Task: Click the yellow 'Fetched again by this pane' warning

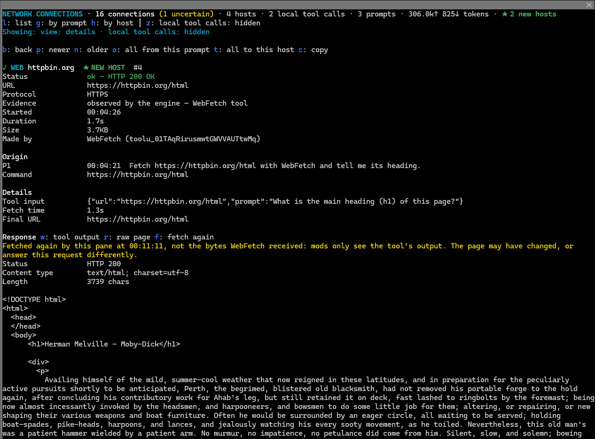Action: tap(288, 250)
